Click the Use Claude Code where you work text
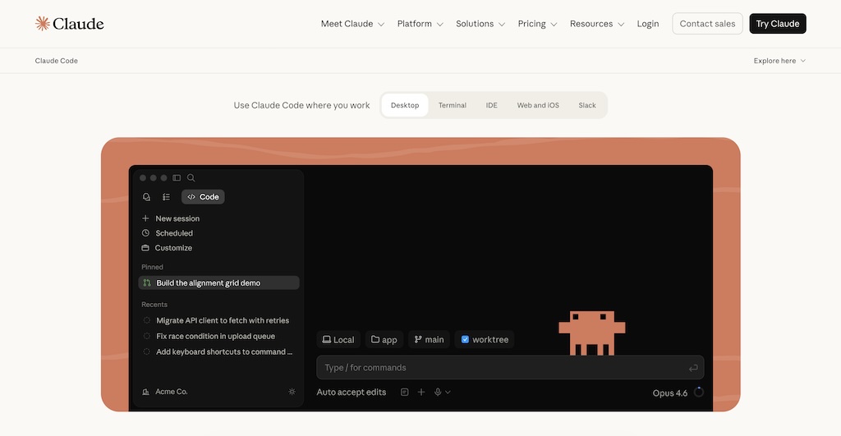841x436 pixels. coord(301,105)
